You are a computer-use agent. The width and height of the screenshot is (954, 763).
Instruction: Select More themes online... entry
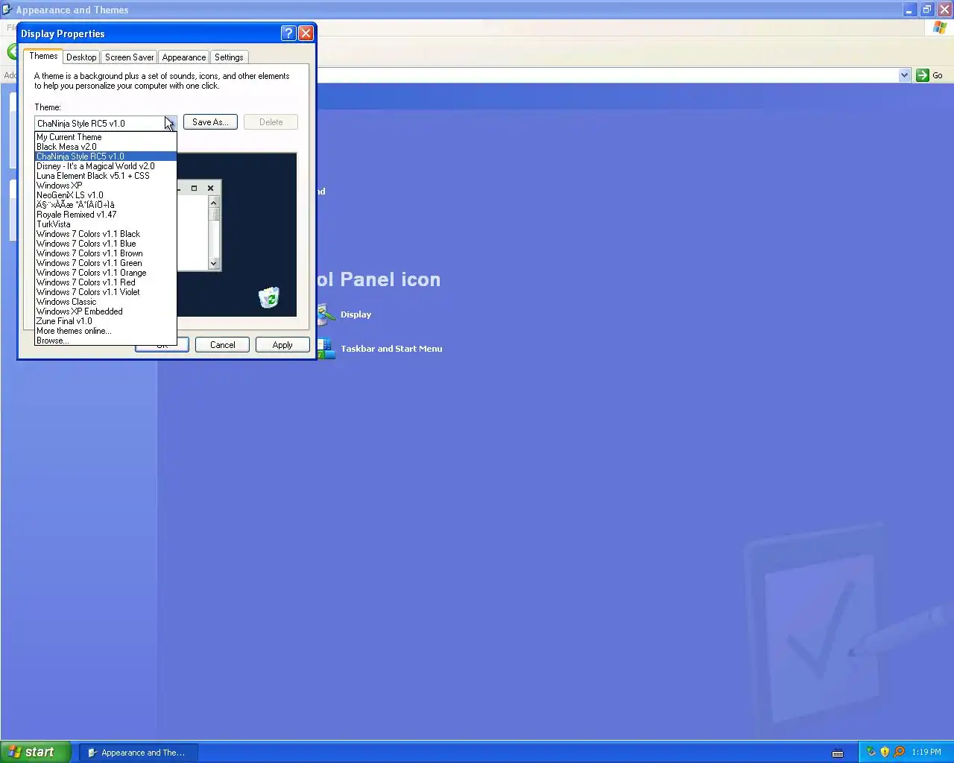[105, 331]
